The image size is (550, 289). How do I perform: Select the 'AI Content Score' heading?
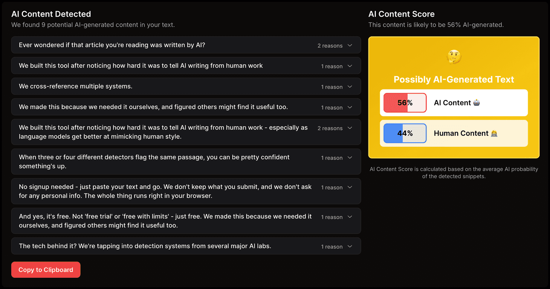402,14
